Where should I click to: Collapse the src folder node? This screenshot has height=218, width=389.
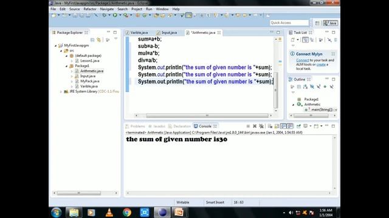tap(61, 51)
